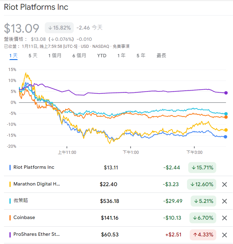This screenshot has width=233, height=244.
Task: Remove Marathon Digital from comparison
Action: tap(224, 184)
